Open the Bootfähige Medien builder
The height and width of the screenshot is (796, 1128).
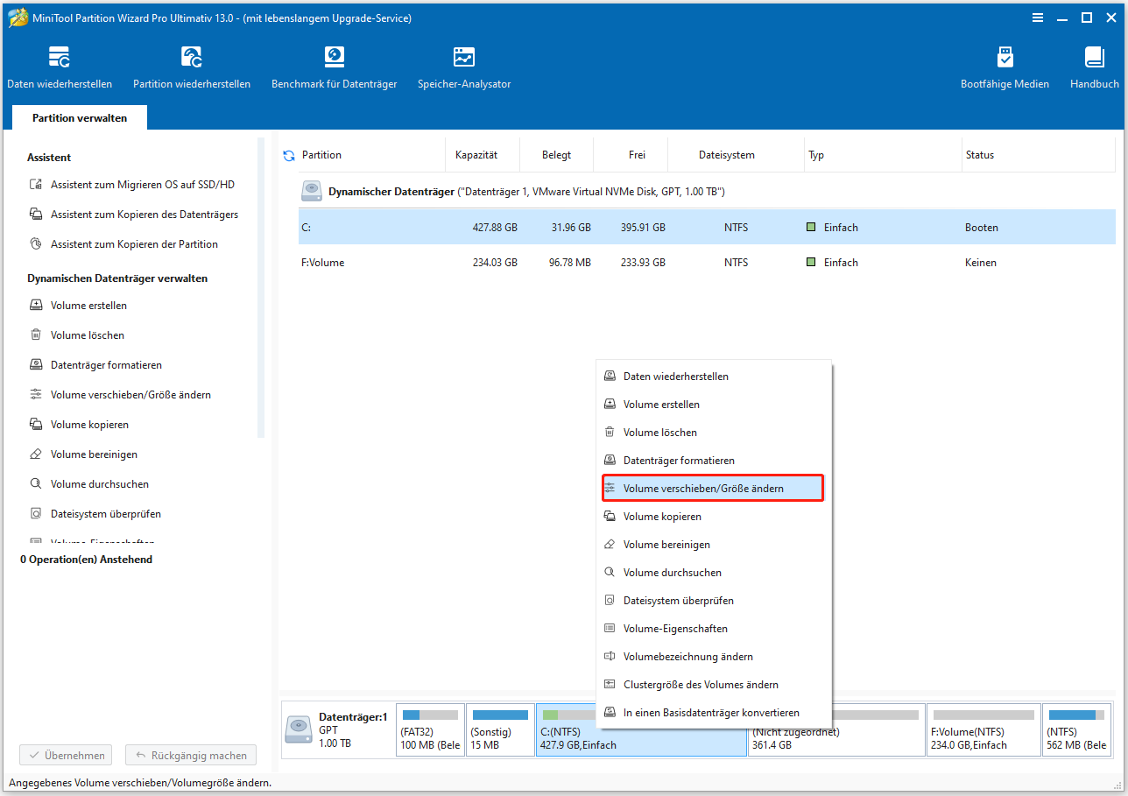[x=1004, y=66]
